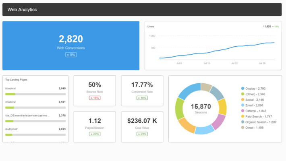The image size is (286, 161).
Task: Click the blue Display legend dot
Action: click(242, 89)
